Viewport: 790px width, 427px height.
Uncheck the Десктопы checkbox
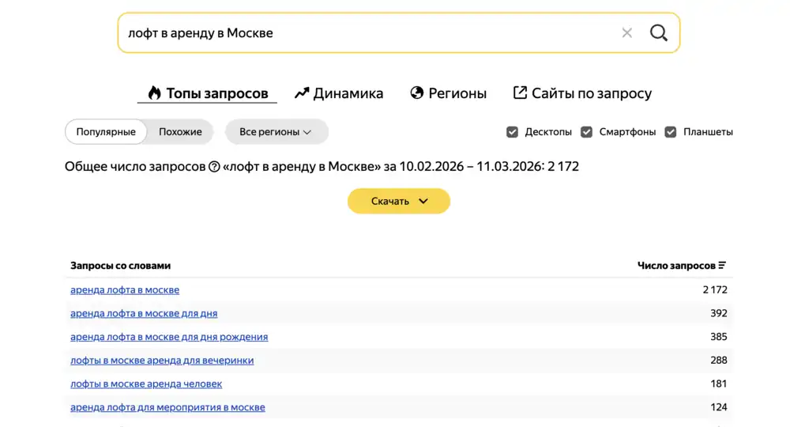(x=513, y=132)
